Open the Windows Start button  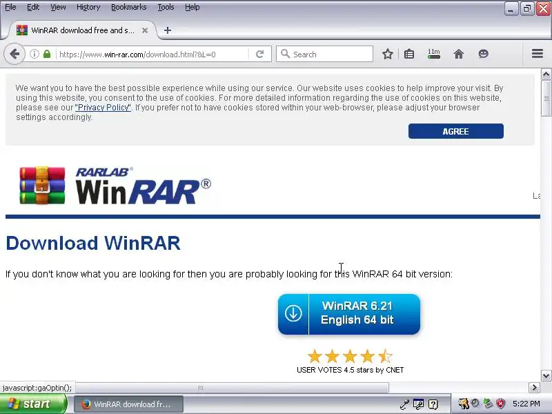pos(33,404)
